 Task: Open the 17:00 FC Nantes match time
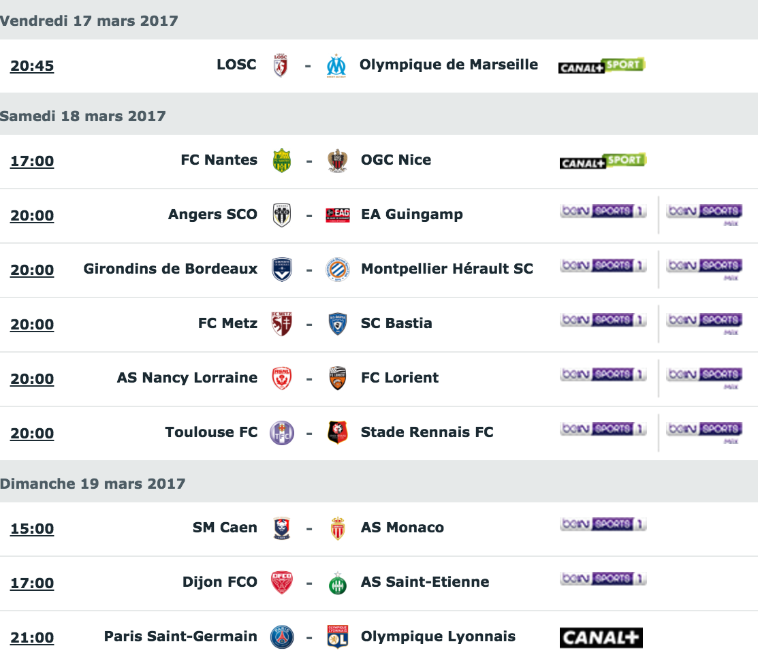pyautogui.click(x=32, y=161)
